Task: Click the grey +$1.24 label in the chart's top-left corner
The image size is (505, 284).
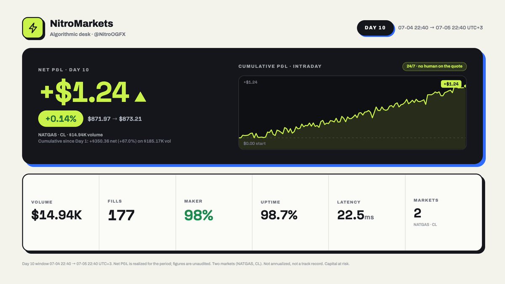Action: pos(250,82)
